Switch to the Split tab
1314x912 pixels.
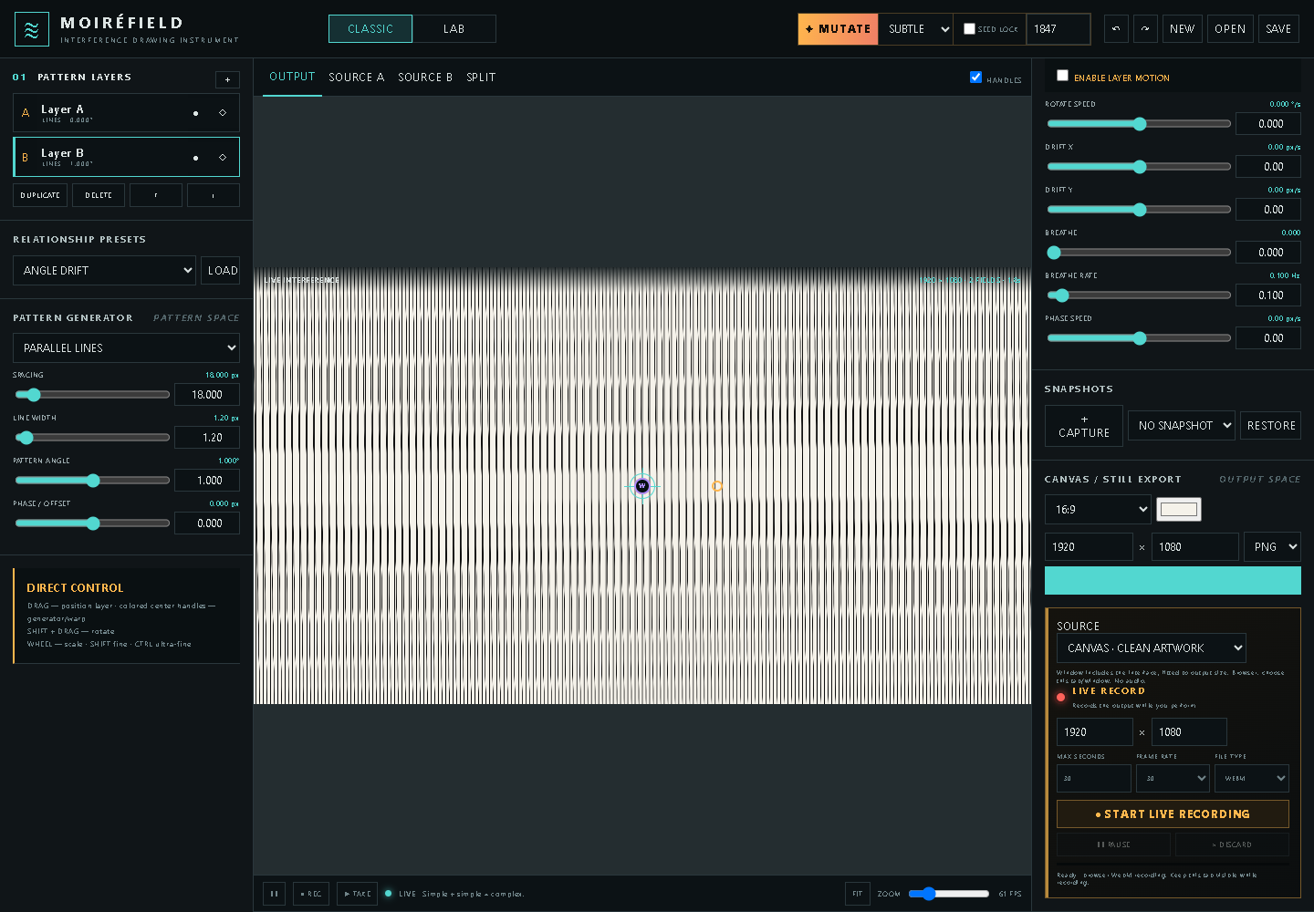pyautogui.click(x=481, y=78)
